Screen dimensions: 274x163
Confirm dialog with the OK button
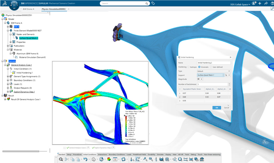tap(217, 108)
